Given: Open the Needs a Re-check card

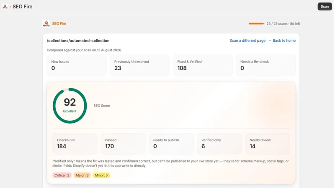Looking at the screenshot, I should point(266,66).
